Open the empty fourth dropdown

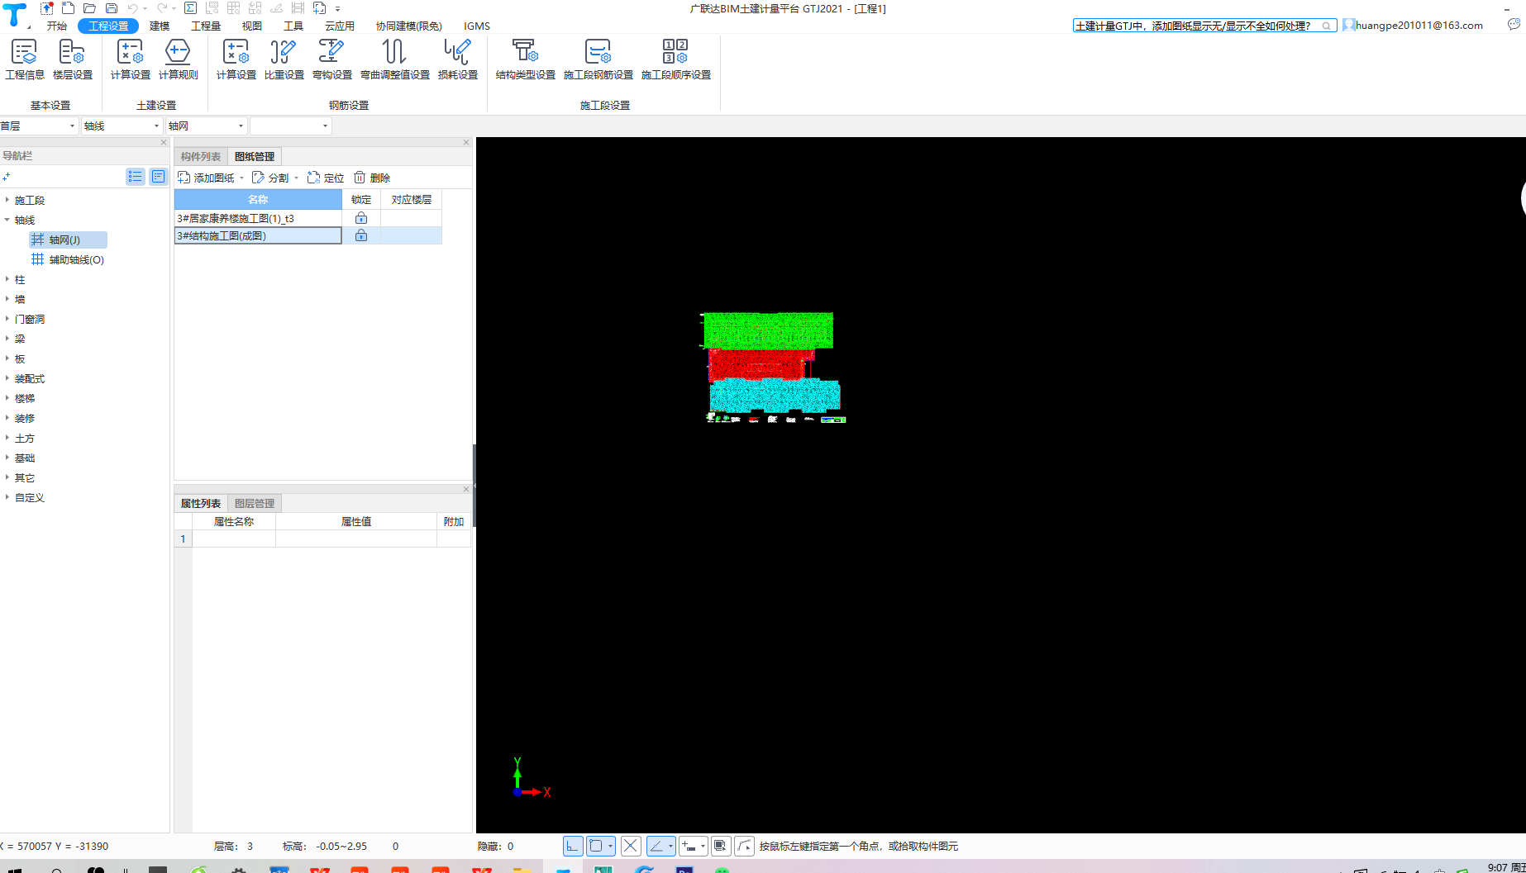pos(290,126)
